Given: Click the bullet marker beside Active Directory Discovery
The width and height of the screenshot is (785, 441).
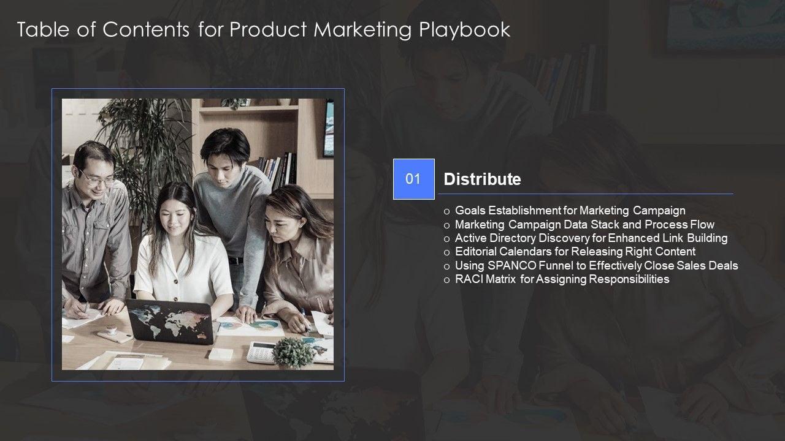Looking at the screenshot, I should pyautogui.click(x=446, y=239).
